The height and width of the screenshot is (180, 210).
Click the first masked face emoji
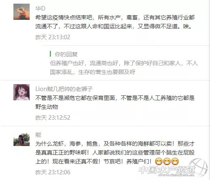pyautogui.click(x=159, y=161)
